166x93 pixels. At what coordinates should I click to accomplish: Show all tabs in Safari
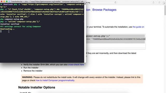(x=159, y=3)
